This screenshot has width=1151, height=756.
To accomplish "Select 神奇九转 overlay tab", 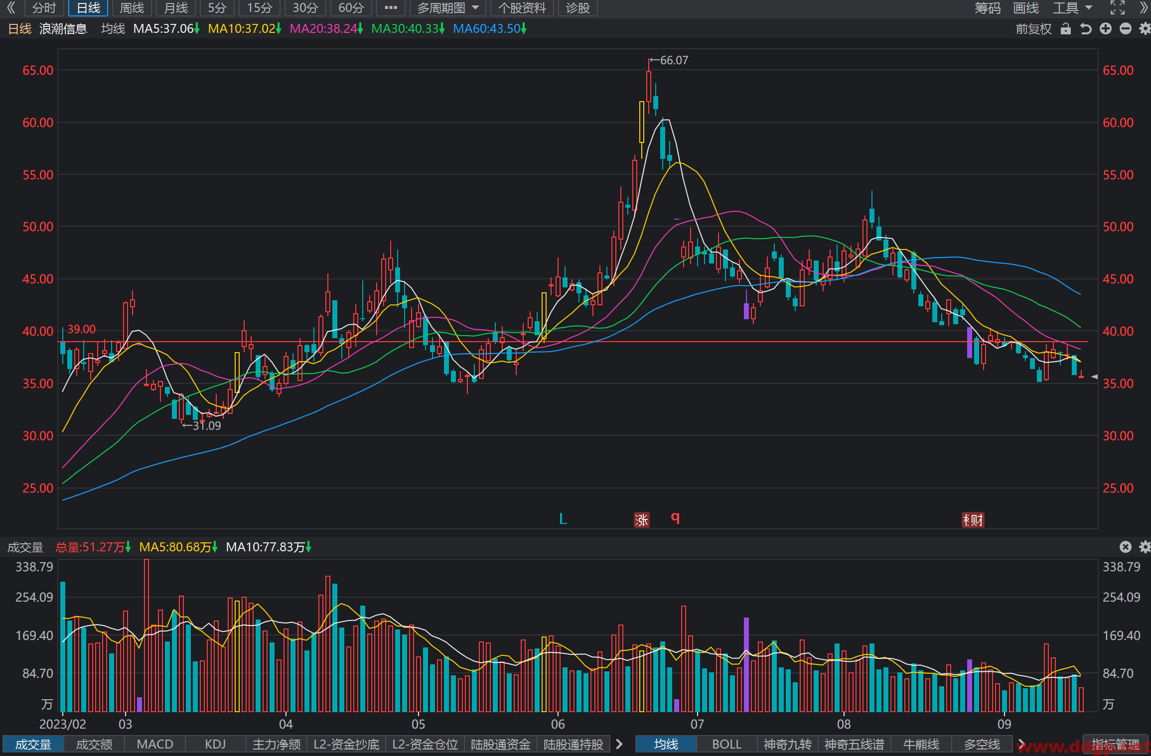I will (x=788, y=744).
